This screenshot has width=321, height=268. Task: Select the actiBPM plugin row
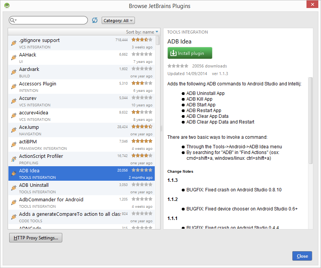point(81,144)
